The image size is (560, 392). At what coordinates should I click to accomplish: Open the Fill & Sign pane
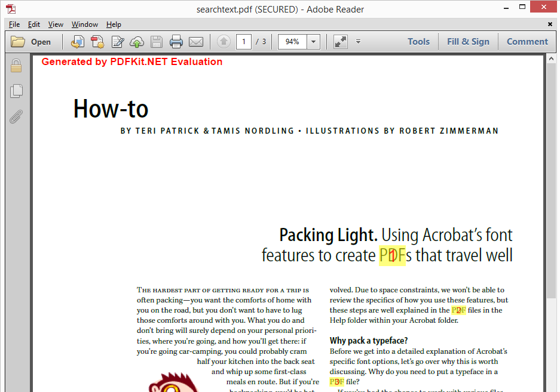[468, 42]
